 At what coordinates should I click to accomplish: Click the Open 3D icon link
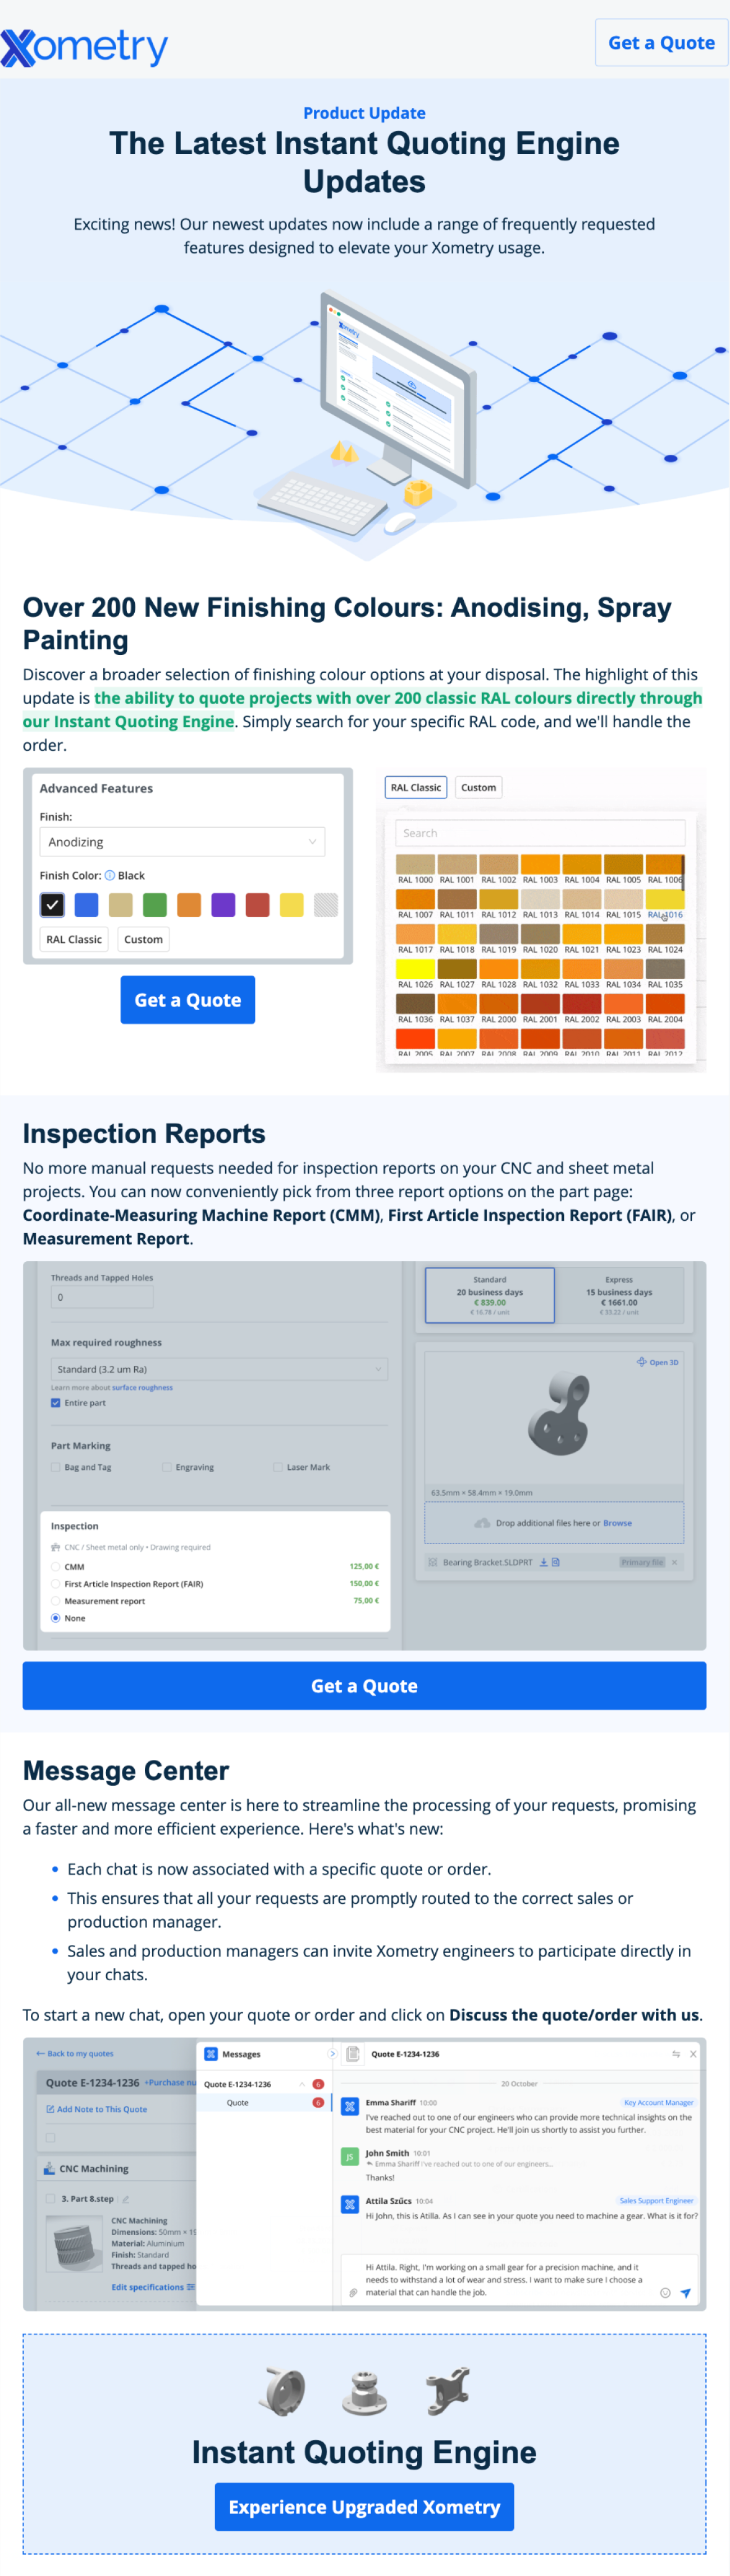coord(657,1362)
